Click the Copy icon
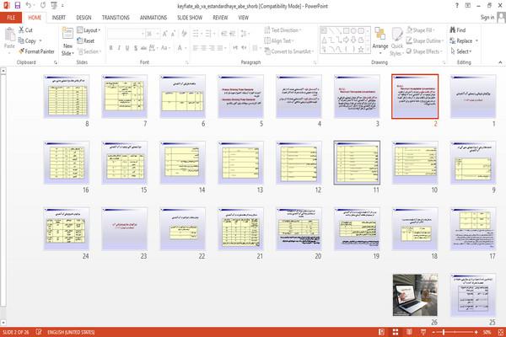 click(21, 40)
